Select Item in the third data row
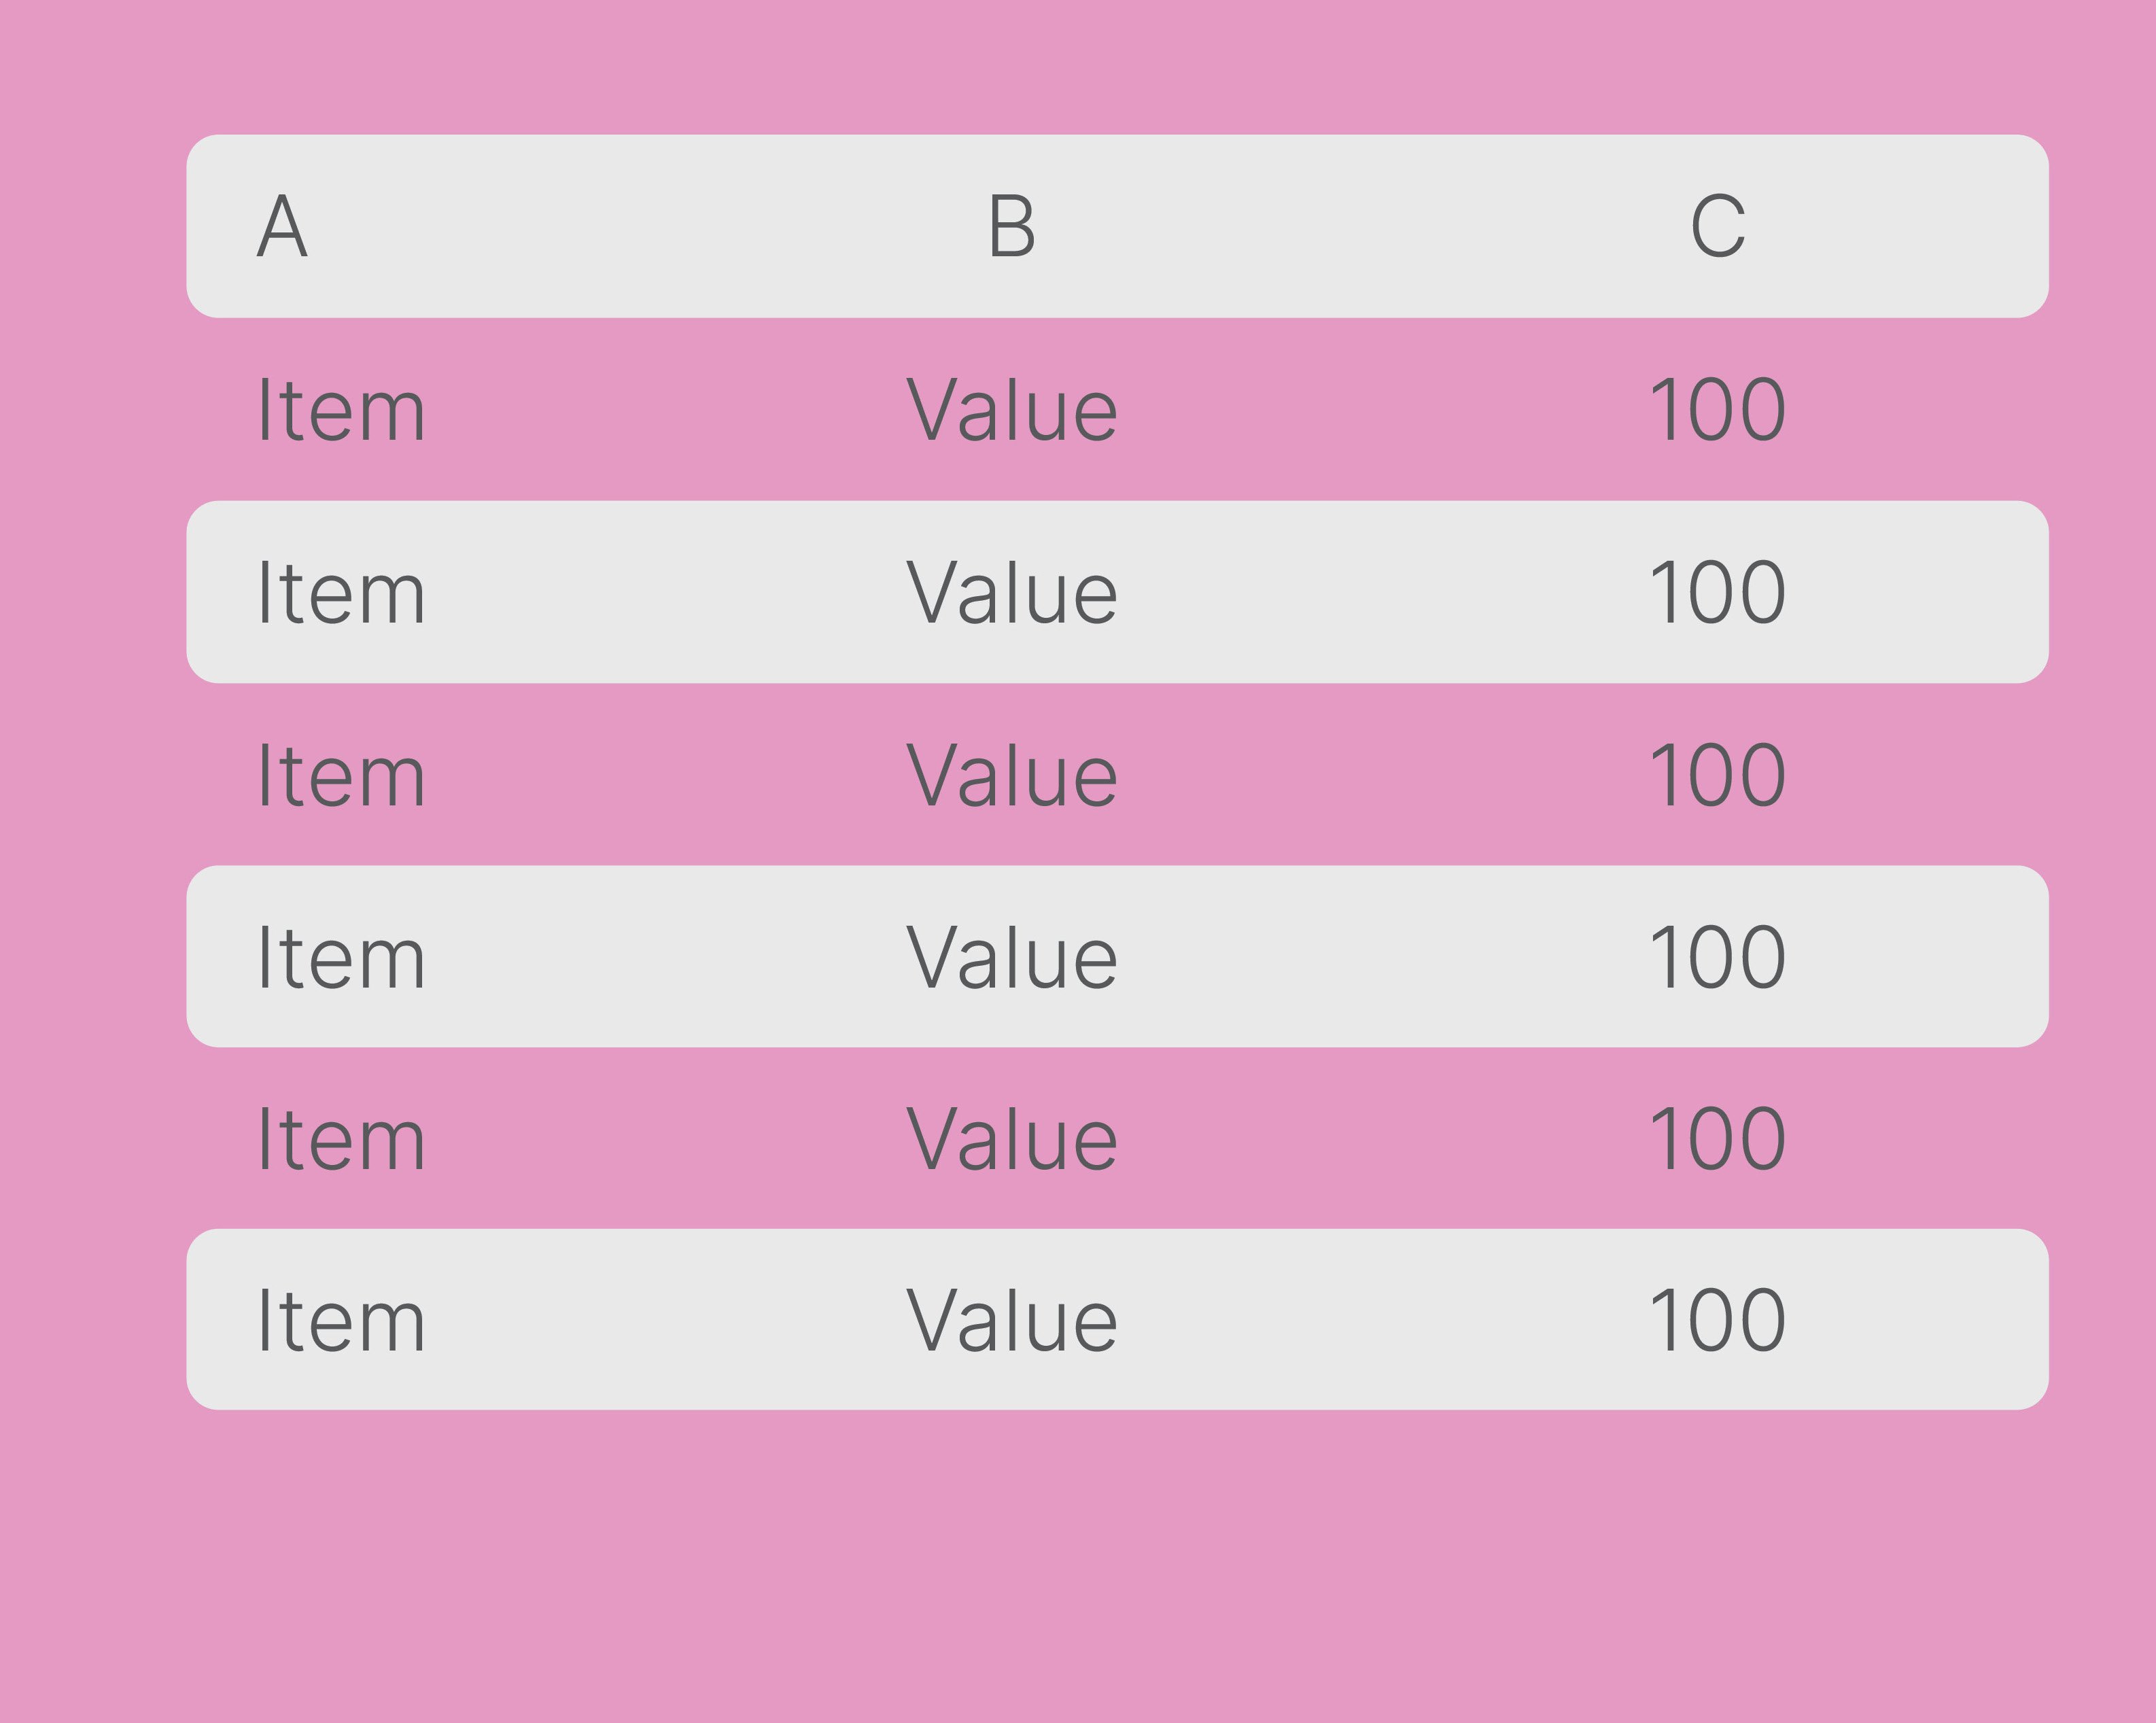 (342, 775)
